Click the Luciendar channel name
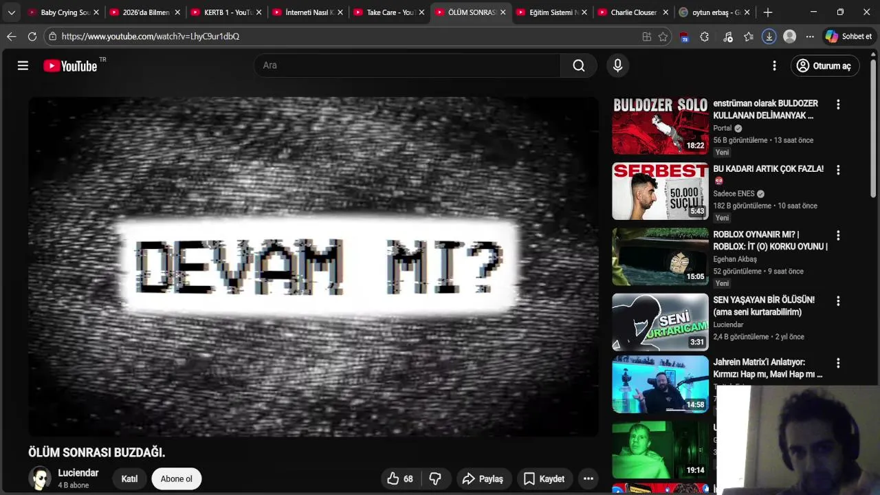The height and width of the screenshot is (495, 880). coord(78,473)
